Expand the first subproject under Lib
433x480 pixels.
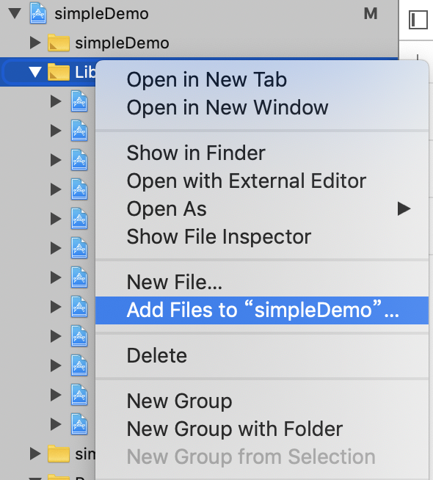click(56, 101)
